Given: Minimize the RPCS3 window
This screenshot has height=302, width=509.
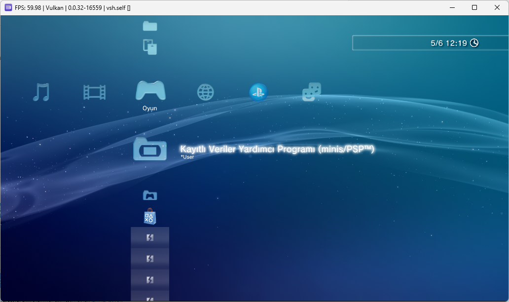Looking at the screenshot, I should pyautogui.click(x=452, y=7).
